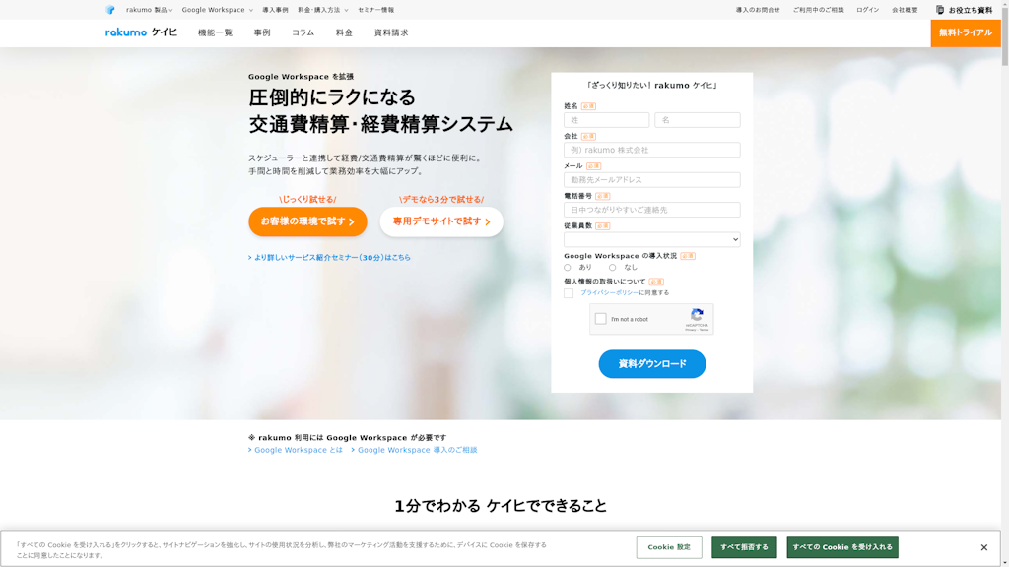Click the 姓 last name field
The image size is (1009, 567).
(x=604, y=119)
